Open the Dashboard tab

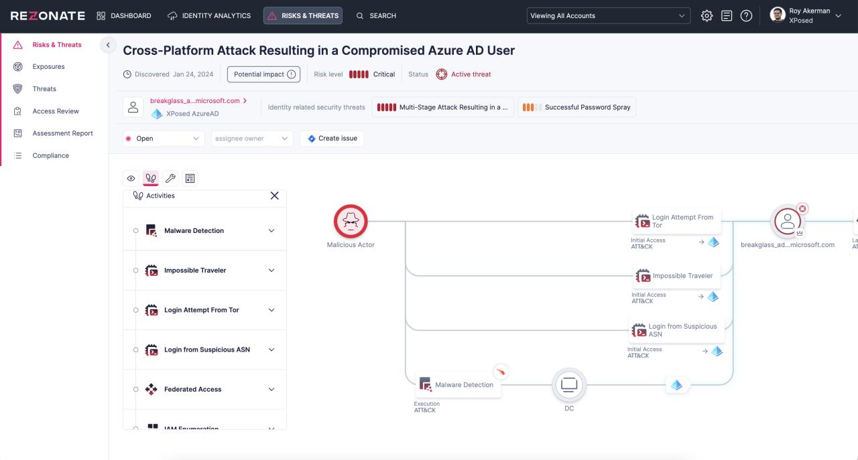(x=124, y=15)
